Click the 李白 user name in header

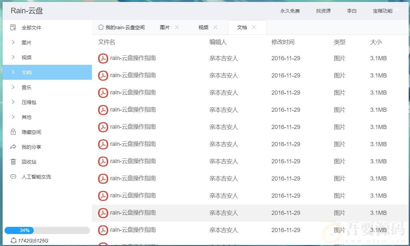[x=352, y=11]
